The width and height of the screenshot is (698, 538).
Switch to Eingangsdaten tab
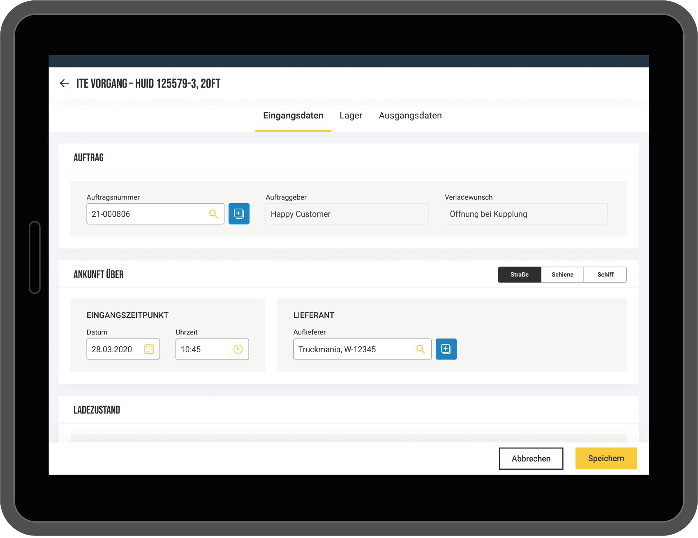293,116
